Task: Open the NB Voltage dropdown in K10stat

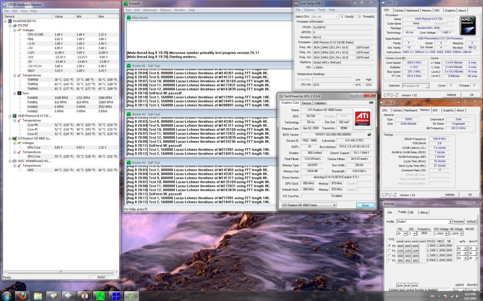Action: [457, 233]
